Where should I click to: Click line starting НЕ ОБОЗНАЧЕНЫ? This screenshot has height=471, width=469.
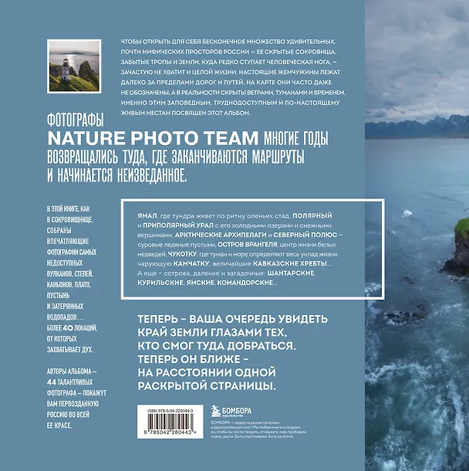tap(233, 92)
